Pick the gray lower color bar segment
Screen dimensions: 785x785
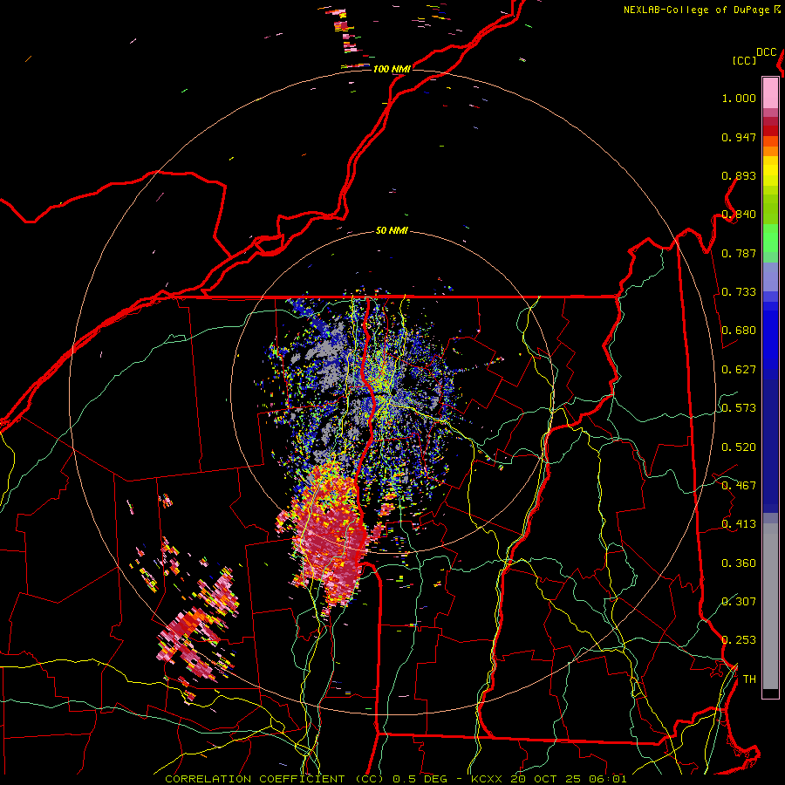click(770, 606)
